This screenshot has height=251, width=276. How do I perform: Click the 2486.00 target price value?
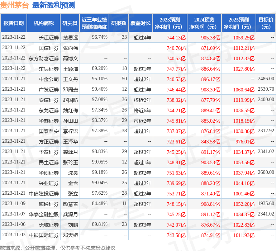coord(266,79)
